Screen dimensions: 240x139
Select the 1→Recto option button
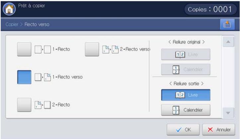(24, 49)
